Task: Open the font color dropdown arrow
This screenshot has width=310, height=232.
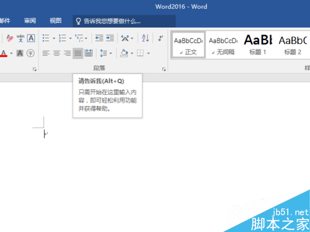Action: click(11, 53)
